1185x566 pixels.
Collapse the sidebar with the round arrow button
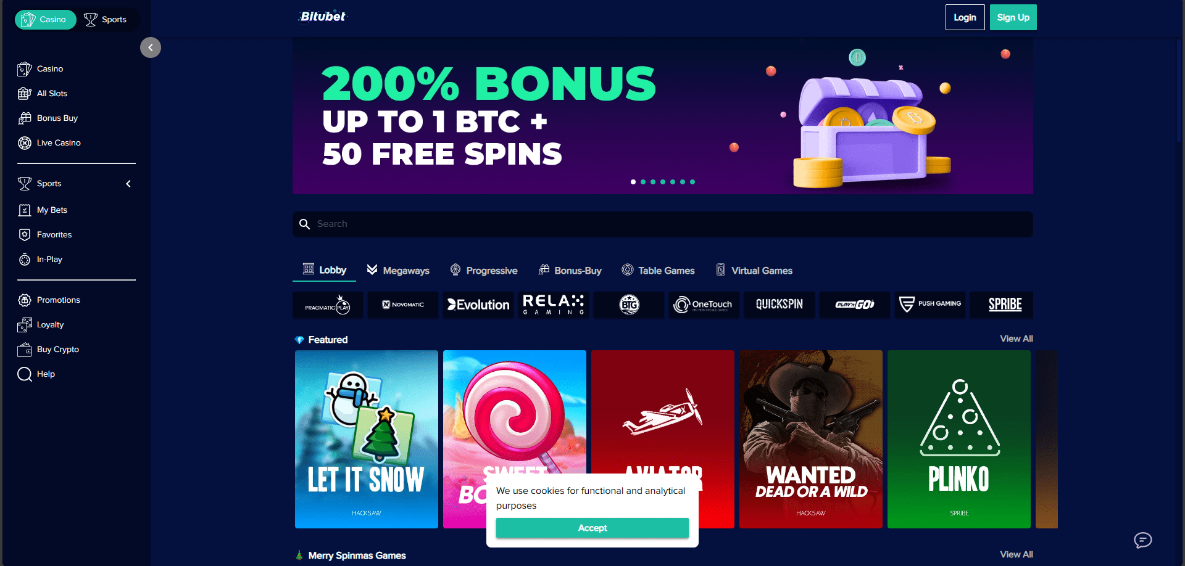click(151, 47)
